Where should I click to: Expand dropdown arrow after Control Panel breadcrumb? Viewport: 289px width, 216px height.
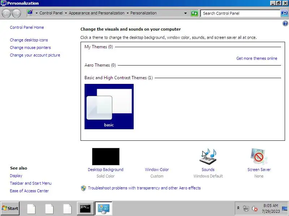point(66,13)
